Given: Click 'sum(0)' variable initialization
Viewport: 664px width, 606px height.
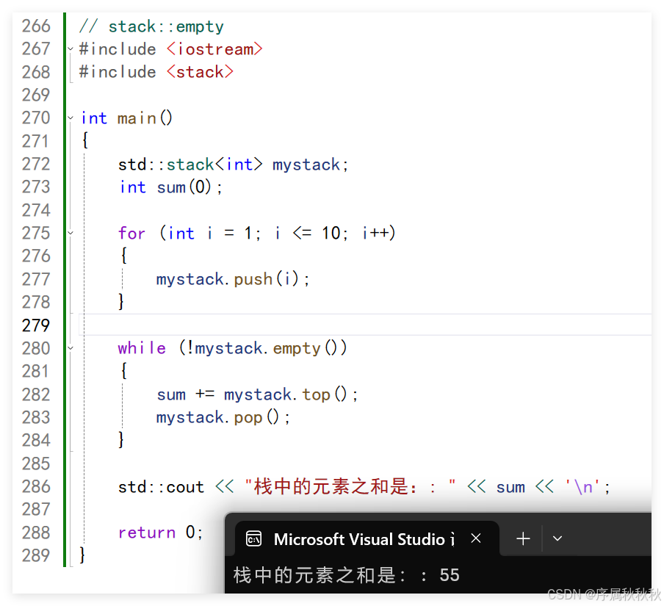Looking at the screenshot, I should click(184, 187).
